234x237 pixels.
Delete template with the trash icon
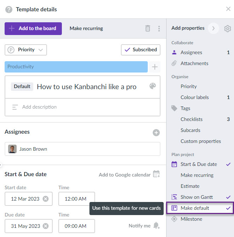(x=148, y=28)
